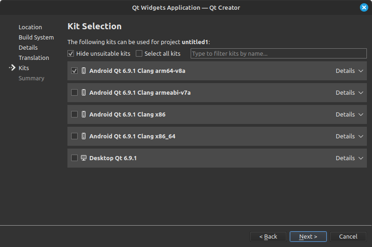
Task: Tick the Android Qt 6.9.1 Clang x86_64 checkbox
Action: point(74,136)
